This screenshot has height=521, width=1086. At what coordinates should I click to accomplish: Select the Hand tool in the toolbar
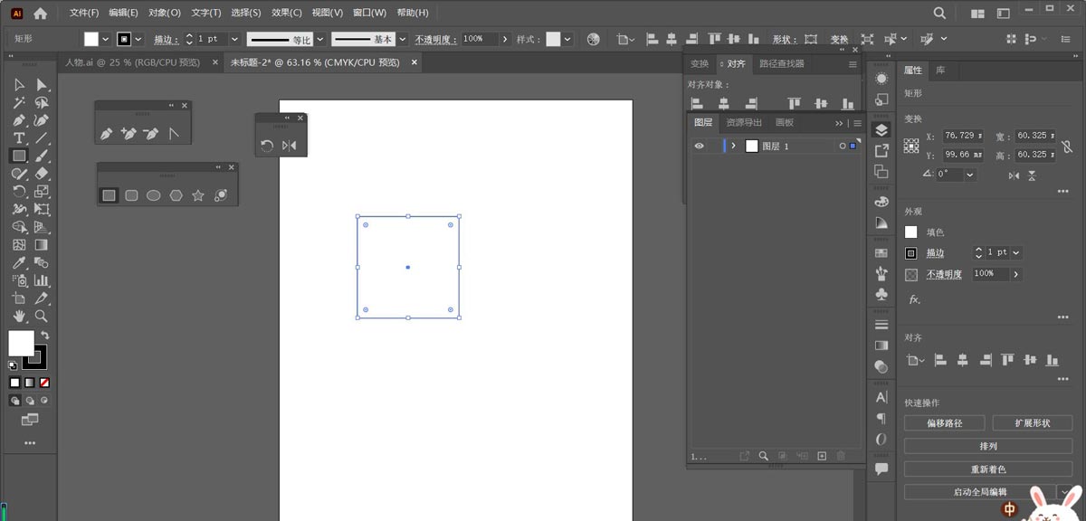pos(18,317)
